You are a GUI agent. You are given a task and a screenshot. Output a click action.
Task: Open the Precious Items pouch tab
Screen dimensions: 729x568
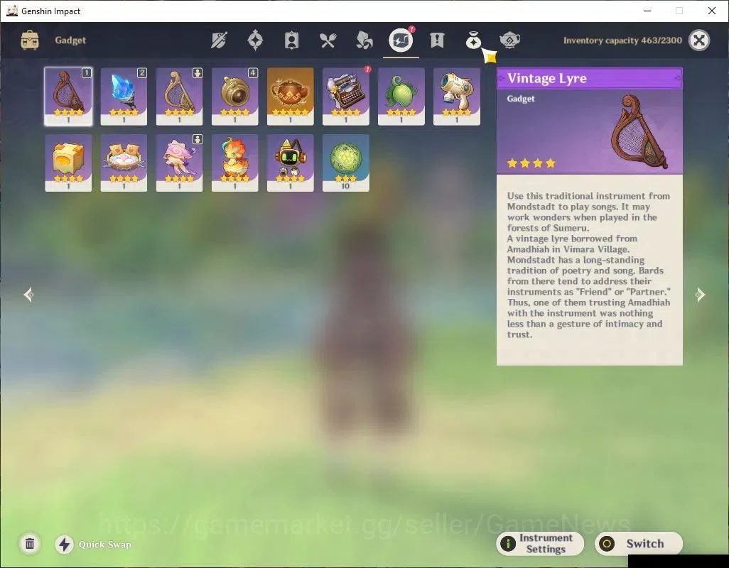(x=473, y=40)
